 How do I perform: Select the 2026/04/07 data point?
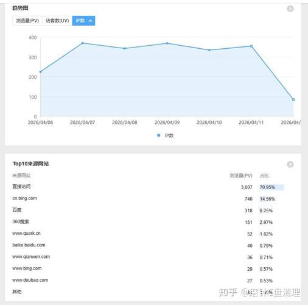click(82, 43)
